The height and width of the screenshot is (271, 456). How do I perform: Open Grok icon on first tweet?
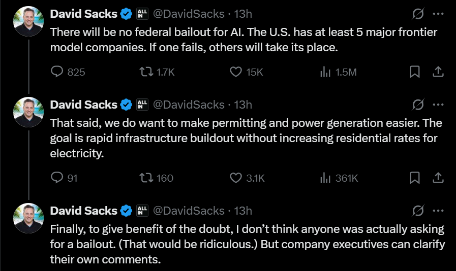point(418,14)
